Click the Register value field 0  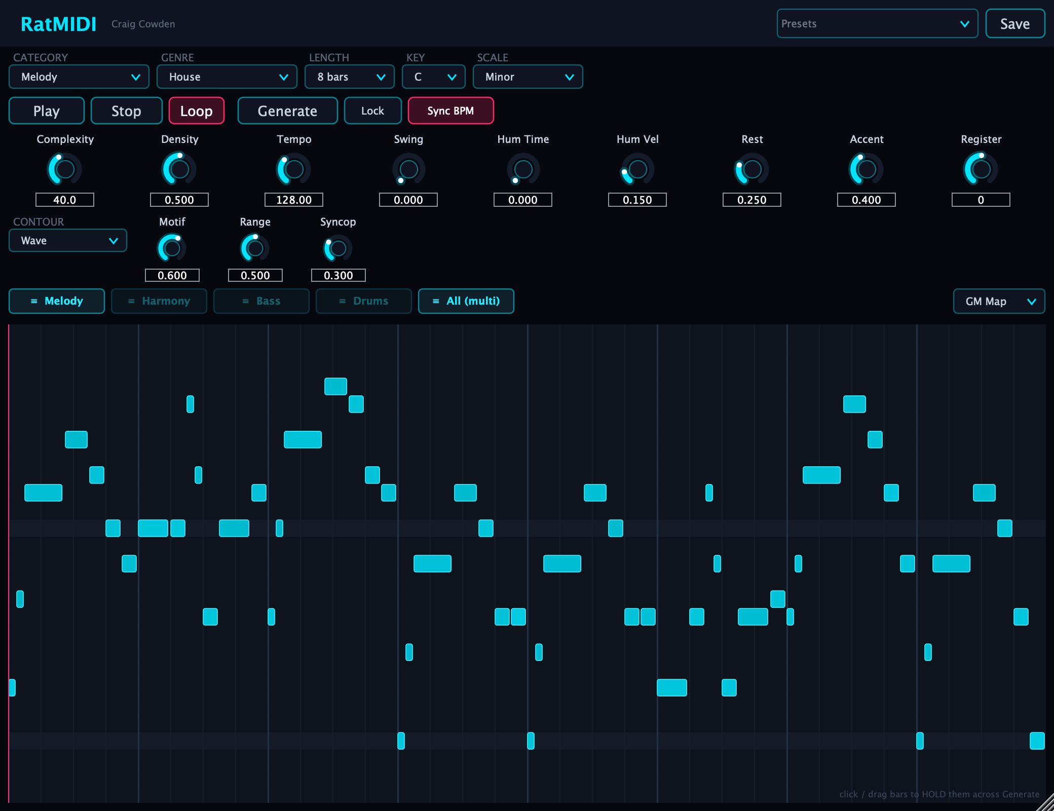(981, 200)
